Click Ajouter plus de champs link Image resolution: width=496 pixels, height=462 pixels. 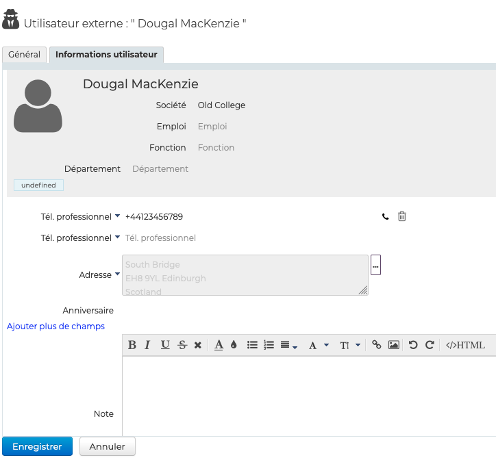click(55, 326)
